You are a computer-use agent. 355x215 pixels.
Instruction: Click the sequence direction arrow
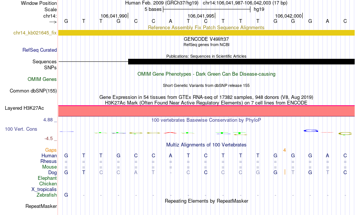53,22
